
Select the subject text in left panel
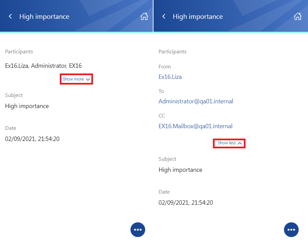point(27,106)
